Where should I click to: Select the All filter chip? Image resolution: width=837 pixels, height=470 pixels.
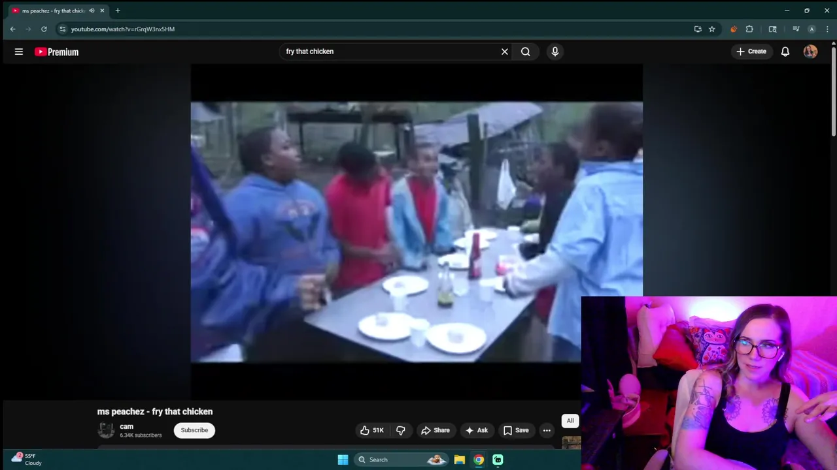(570, 421)
